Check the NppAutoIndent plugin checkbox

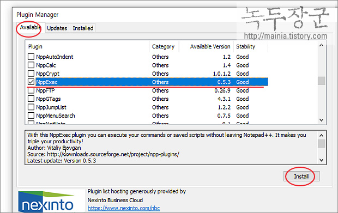(31, 57)
